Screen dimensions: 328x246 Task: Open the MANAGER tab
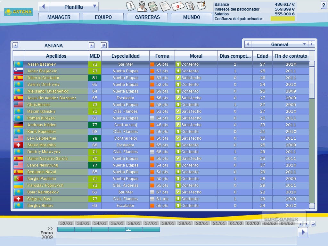[x=59, y=17]
